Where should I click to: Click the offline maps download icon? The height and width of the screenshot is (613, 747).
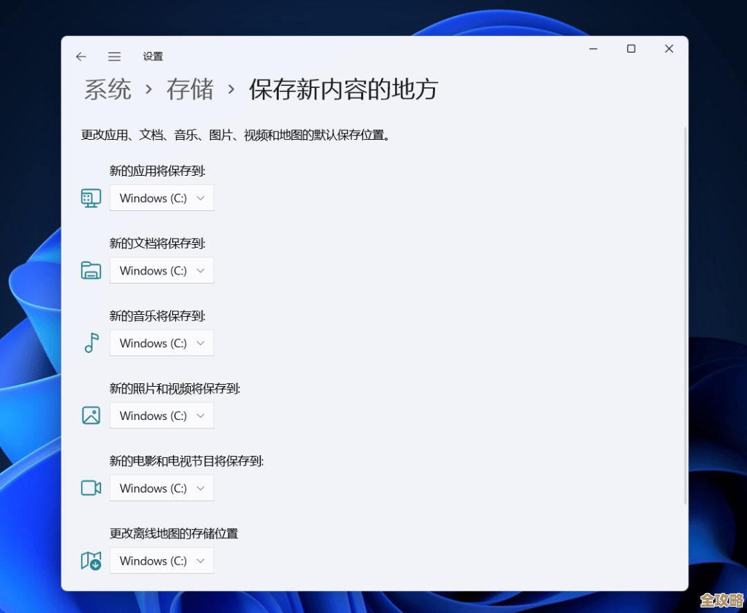point(91,560)
